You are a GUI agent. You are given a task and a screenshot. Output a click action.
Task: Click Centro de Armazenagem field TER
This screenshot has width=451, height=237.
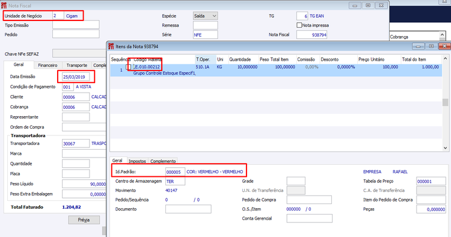(x=175, y=181)
